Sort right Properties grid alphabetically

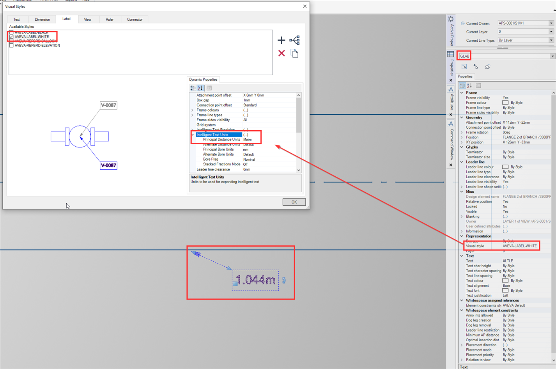click(469, 86)
